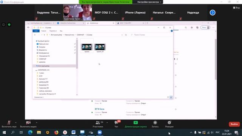Open СЕМИНАР folder in navigation pane
242x136 pixels.
[42, 59]
